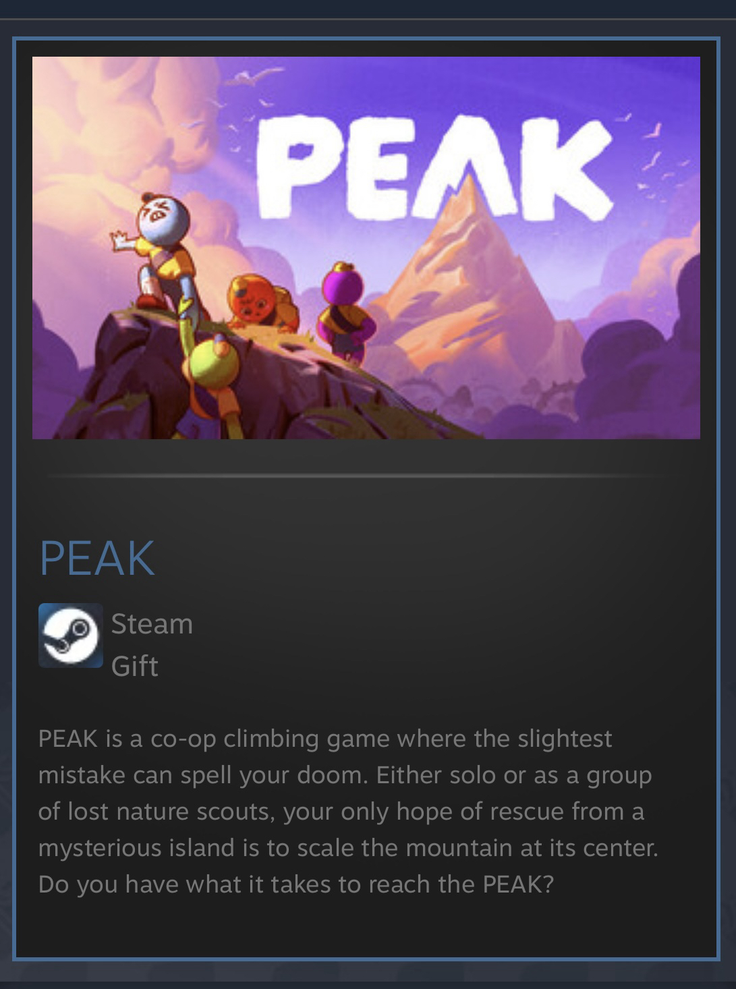Image resolution: width=736 pixels, height=989 pixels.
Task: Click the purple-headed scout facing the mountain
Action: pyautogui.click(x=347, y=310)
